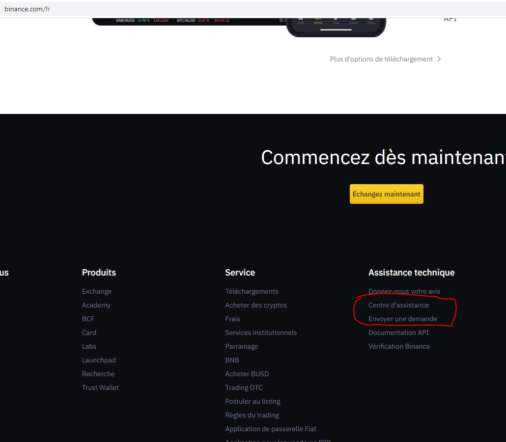Viewport: 506px width, 442px height.
Task: Click Envoyer une demande link
Action: [402, 319]
